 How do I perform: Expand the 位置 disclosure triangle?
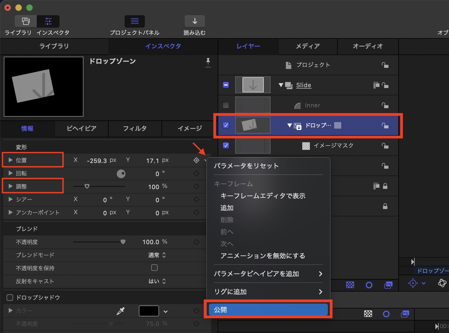[11, 160]
